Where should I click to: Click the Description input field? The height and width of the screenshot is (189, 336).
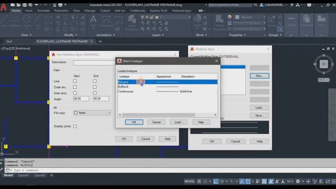(x=94, y=62)
